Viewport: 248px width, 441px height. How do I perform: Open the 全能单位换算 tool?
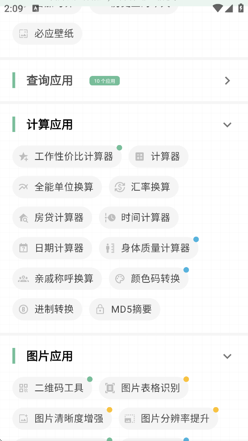click(57, 187)
